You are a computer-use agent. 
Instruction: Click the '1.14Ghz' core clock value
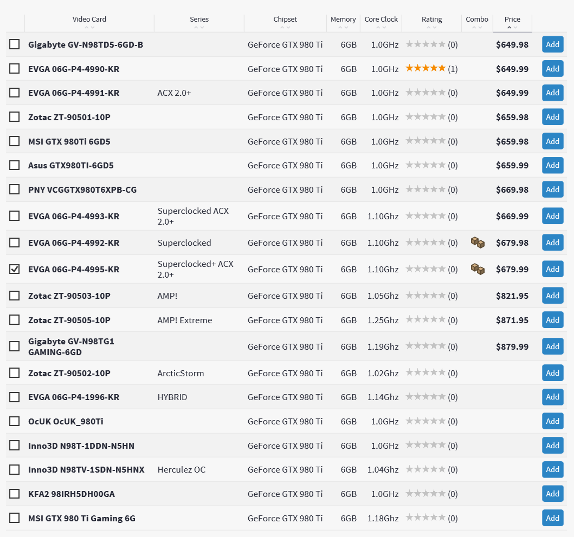(x=383, y=397)
